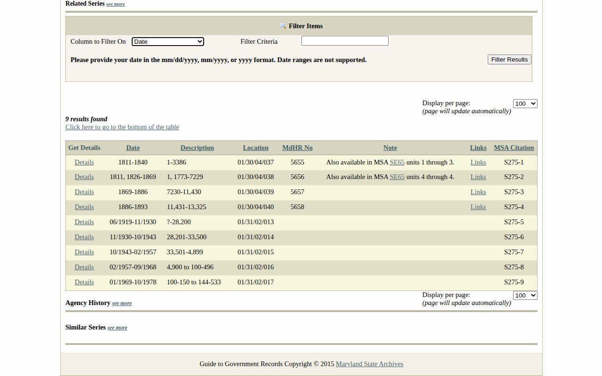Screen dimensions: 602x376
Task: Open Details for the 1811-1840 row
Action: [x=84, y=162]
